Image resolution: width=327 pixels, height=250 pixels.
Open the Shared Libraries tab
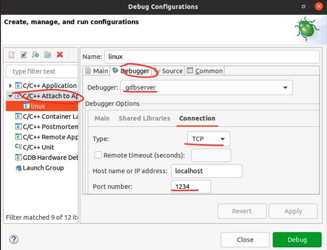pos(144,118)
